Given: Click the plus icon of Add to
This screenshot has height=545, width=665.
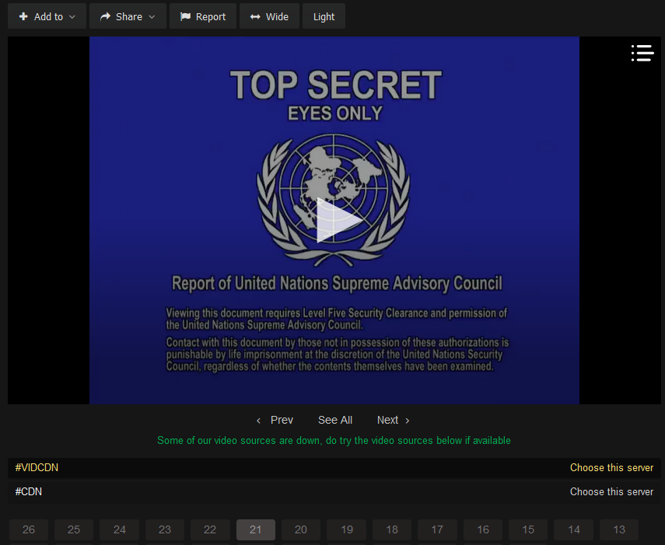Looking at the screenshot, I should (24, 16).
